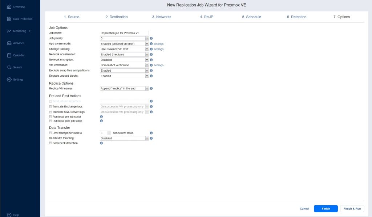Image resolution: width=372 pixels, height=217 pixels.
Task: Click the Overview home icon in sidebar
Action: [x=9, y=7]
